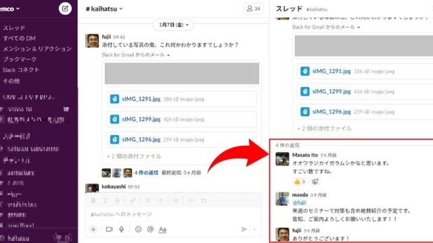Open the workspace name dropdown in sidebar

(9, 9)
